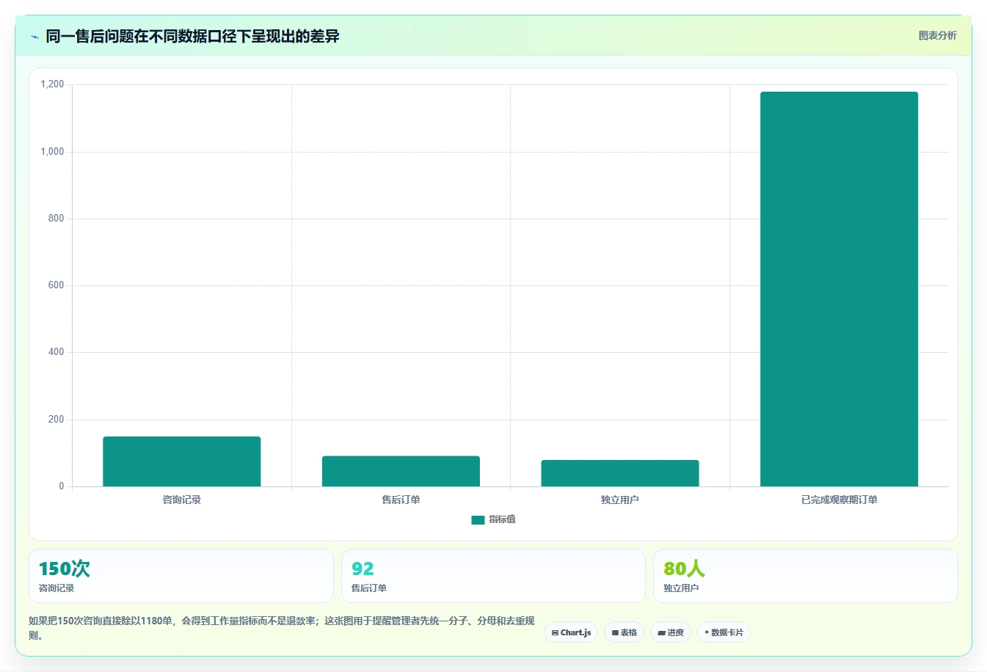
Task: Click the 售后订单 bar in the chart
Action: click(401, 471)
